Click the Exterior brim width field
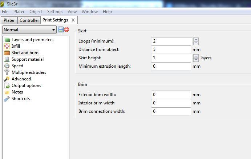 171,95
